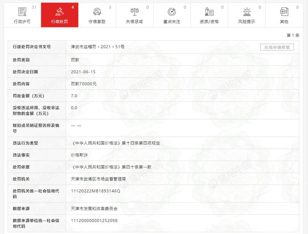Click the 行政处罚 gavel icon
Image resolution: width=308 pixels, height=234 pixels.
pos(59,12)
